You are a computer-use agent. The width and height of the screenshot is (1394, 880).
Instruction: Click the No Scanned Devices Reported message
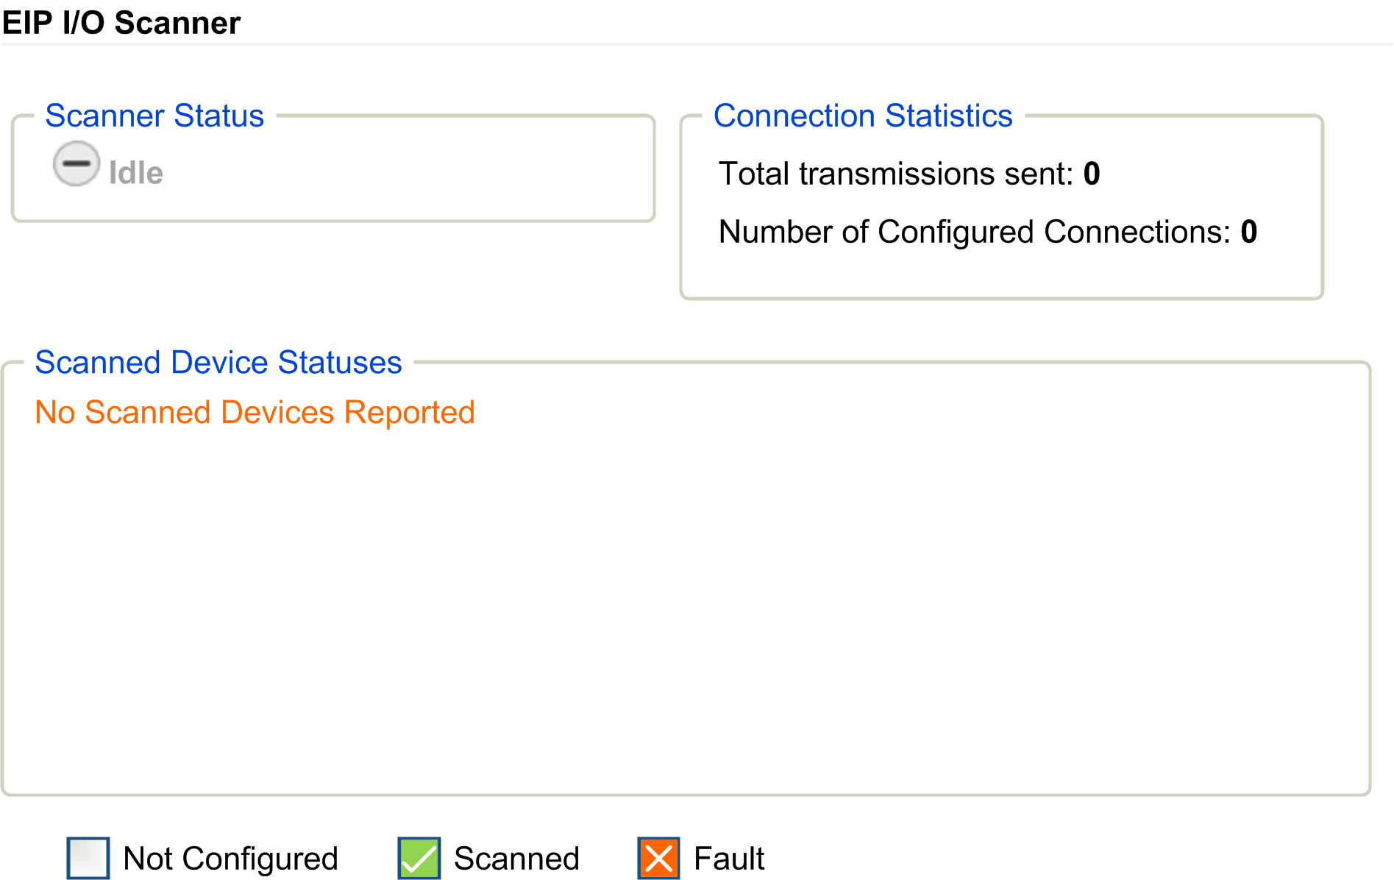coord(255,413)
